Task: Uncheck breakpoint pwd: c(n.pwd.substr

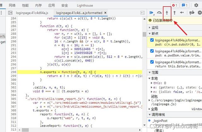Action: [x=152, y=40]
